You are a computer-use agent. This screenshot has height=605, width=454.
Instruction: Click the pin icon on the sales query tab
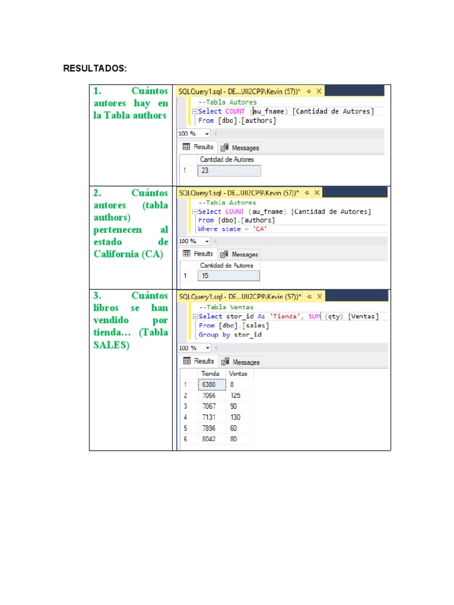pos(308,296)
